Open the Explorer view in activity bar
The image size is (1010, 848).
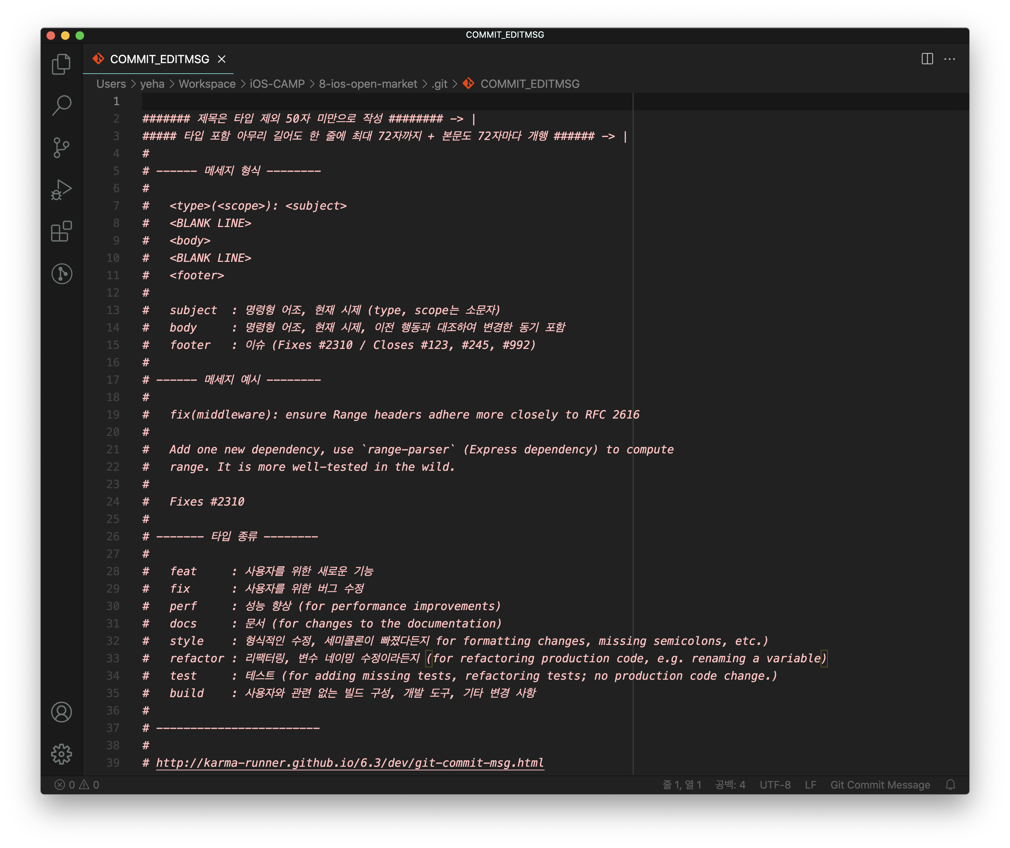tap(61, 64)
